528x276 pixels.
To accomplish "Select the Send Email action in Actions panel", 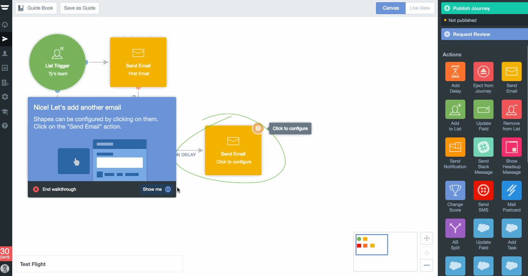I will (511, 72).
